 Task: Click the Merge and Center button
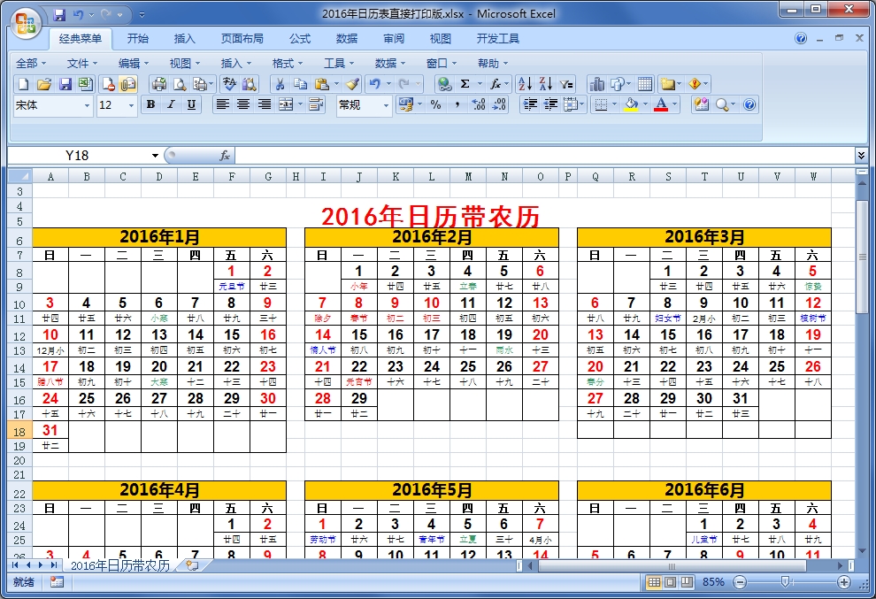click(288, 104)
